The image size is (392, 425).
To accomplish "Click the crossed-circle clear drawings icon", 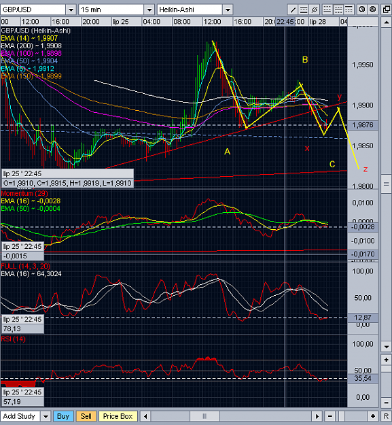I will coord(315,10).
